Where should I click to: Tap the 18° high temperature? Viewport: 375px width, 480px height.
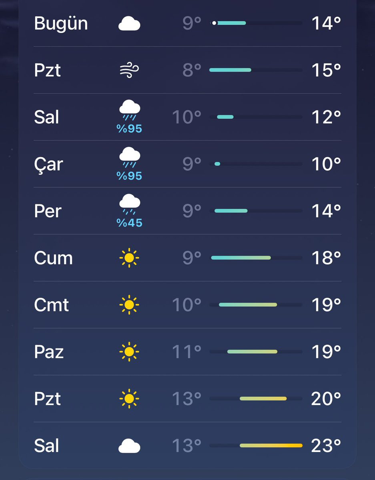click(326, 258)
